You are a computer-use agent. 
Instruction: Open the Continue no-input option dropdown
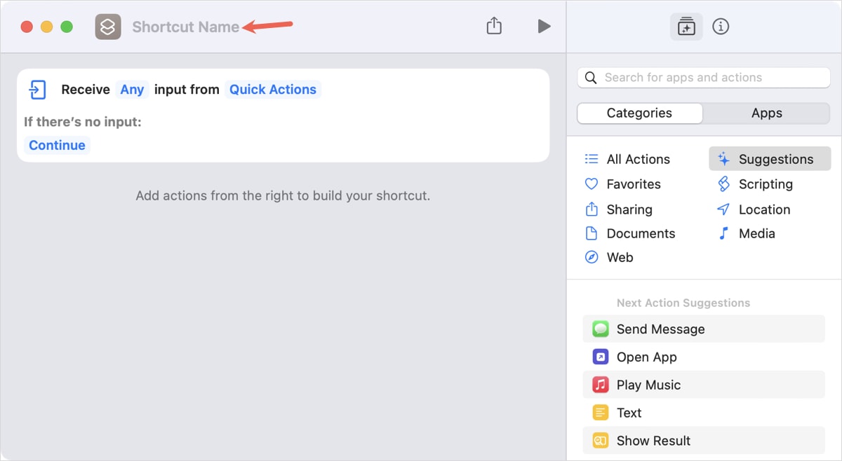(57, 145)
